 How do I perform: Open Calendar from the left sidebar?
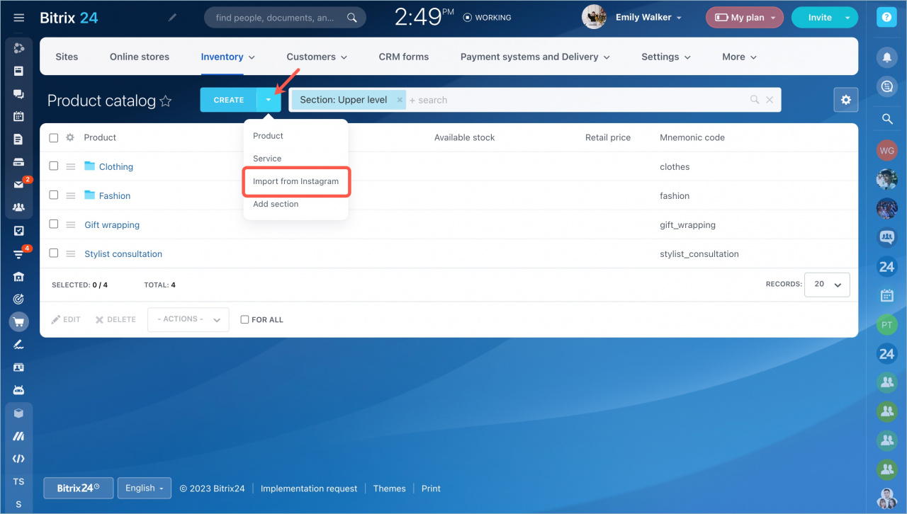click(19, 116)
